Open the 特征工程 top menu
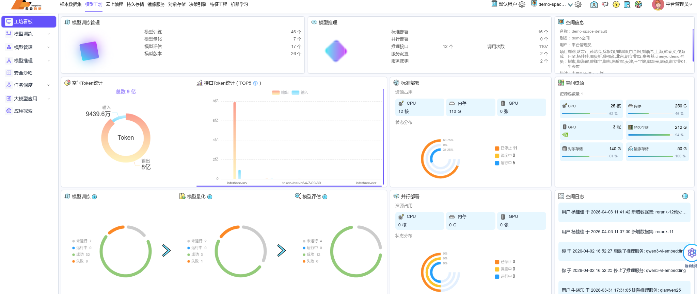Image resolution: width=697 pixels, height=294 pixels. [x=218, y=4]
